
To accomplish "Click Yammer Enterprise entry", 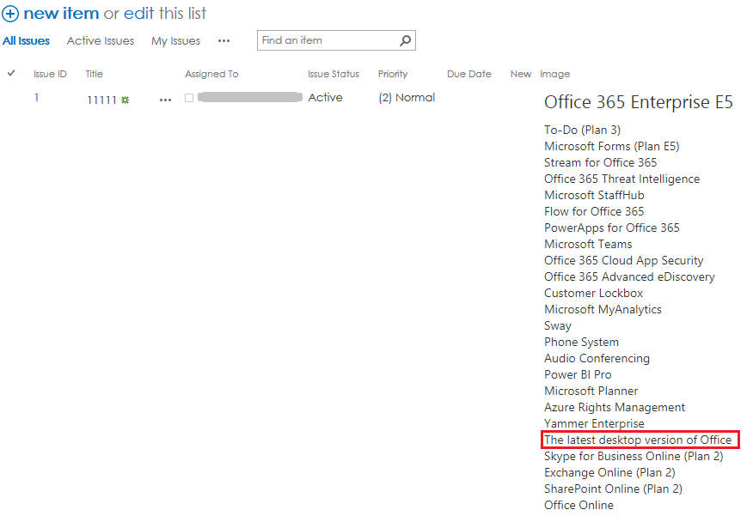I will coord(594,423).
